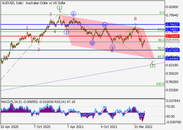Select the 61.8 Fibonacci level label
This screenshot has width=183, height=130.
click(x=160, y=57)
